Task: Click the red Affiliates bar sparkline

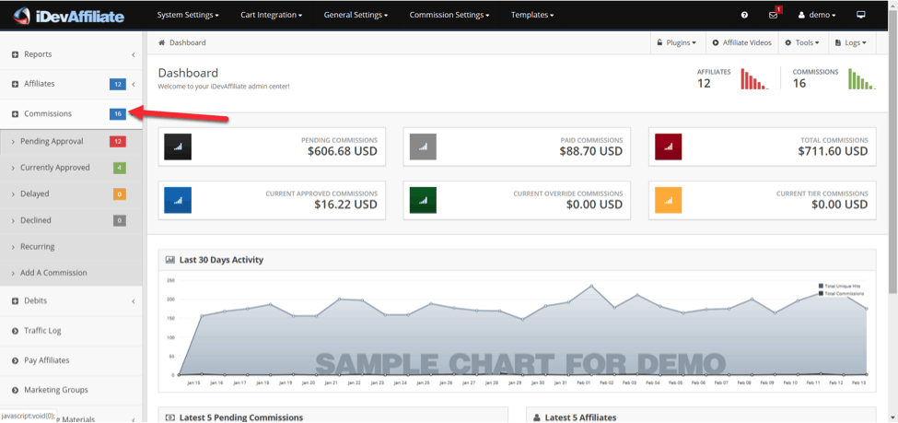Action: 754,79
